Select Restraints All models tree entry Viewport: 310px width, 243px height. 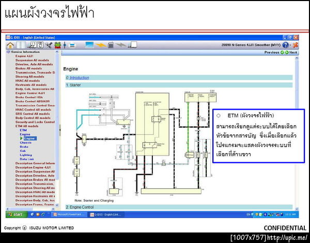tap(31, 85)
